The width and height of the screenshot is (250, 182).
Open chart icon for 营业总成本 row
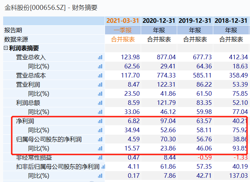tap(100, 75)
